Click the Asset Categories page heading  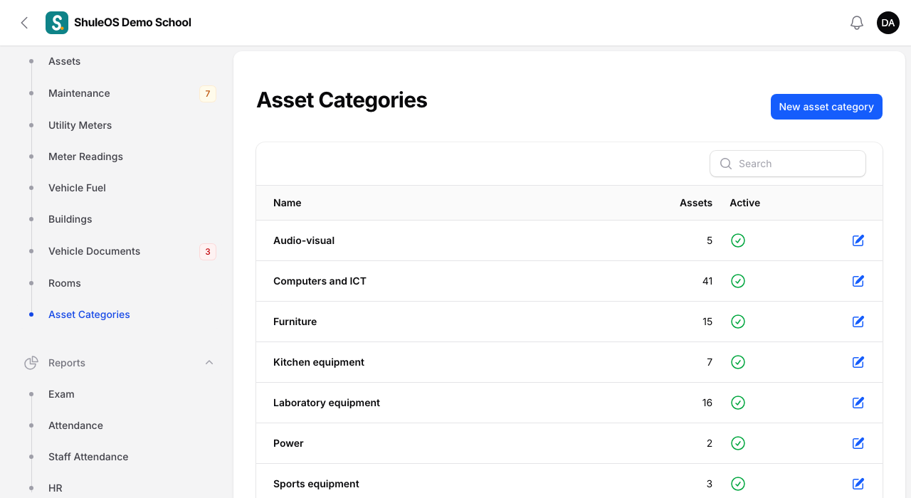click(x=342, y=100)
